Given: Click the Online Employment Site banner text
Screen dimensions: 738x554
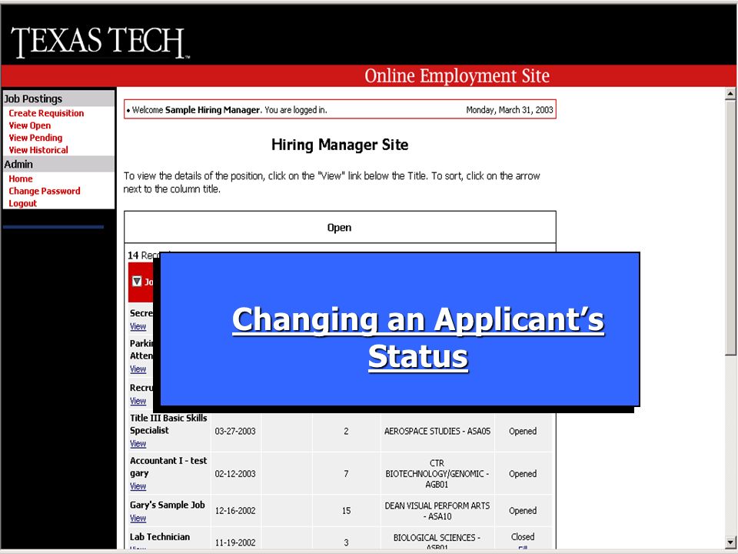Looking at the screenshot, I should tap(457, 76).
